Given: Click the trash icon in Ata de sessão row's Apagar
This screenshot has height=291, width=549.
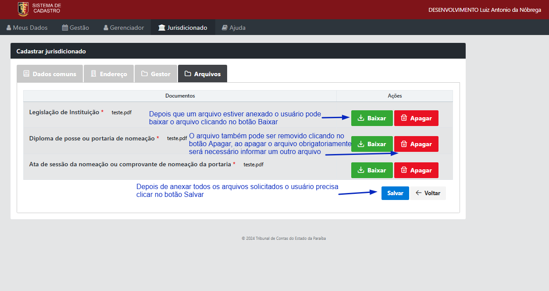Looking at the screenshot, I should (404, 170).
